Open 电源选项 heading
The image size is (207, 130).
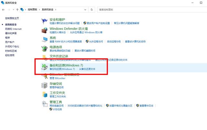(56, 47)
